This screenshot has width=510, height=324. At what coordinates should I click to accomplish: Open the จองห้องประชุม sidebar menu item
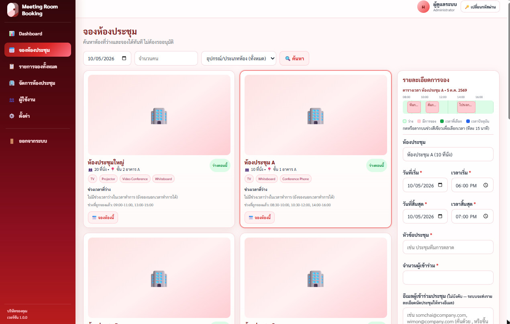point(38,50)
